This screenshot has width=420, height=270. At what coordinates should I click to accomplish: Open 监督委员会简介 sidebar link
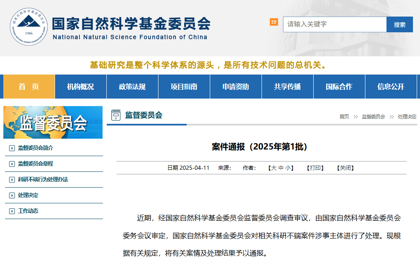click(35, 148)
